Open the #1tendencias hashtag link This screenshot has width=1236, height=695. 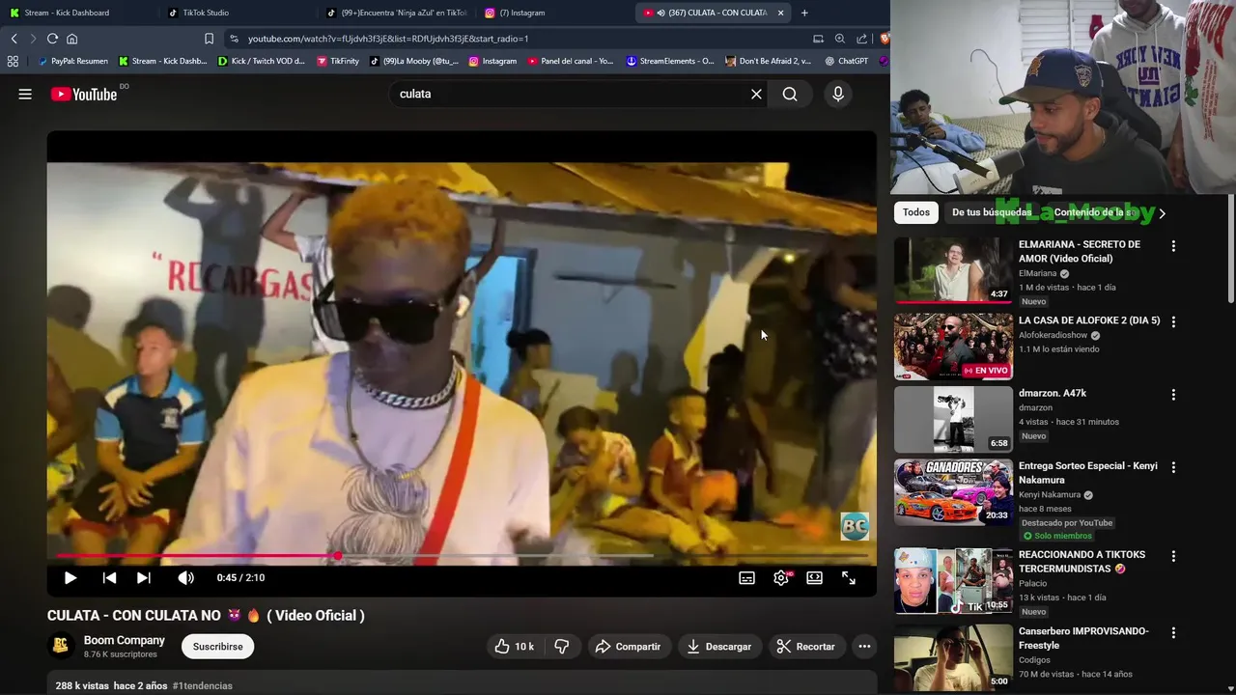pos(203,685)
